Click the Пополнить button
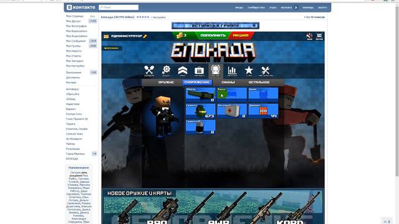The width and height of the screenshot is (399, 224). click(x=213, y=35)
